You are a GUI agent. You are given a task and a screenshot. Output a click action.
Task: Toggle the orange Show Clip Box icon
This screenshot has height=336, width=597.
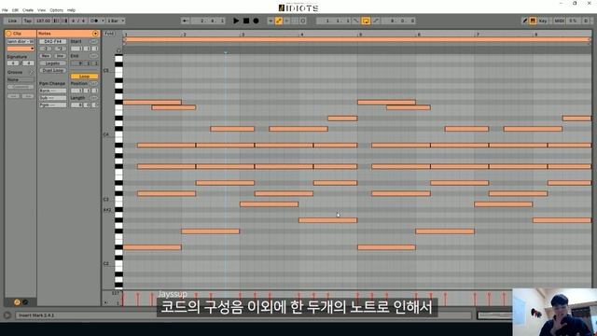point(17,302)
